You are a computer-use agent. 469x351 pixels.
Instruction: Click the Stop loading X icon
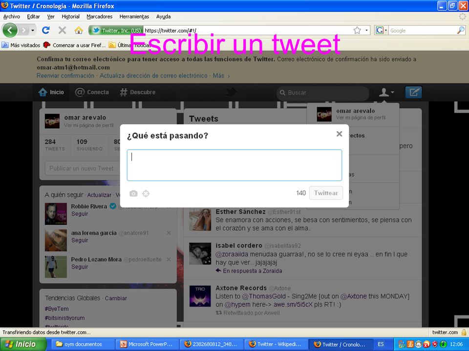click(x=62, y=30)
